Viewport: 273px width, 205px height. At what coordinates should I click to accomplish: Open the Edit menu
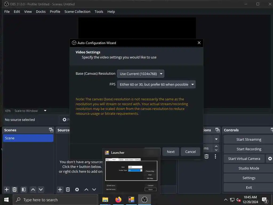[x=17, y=11]
